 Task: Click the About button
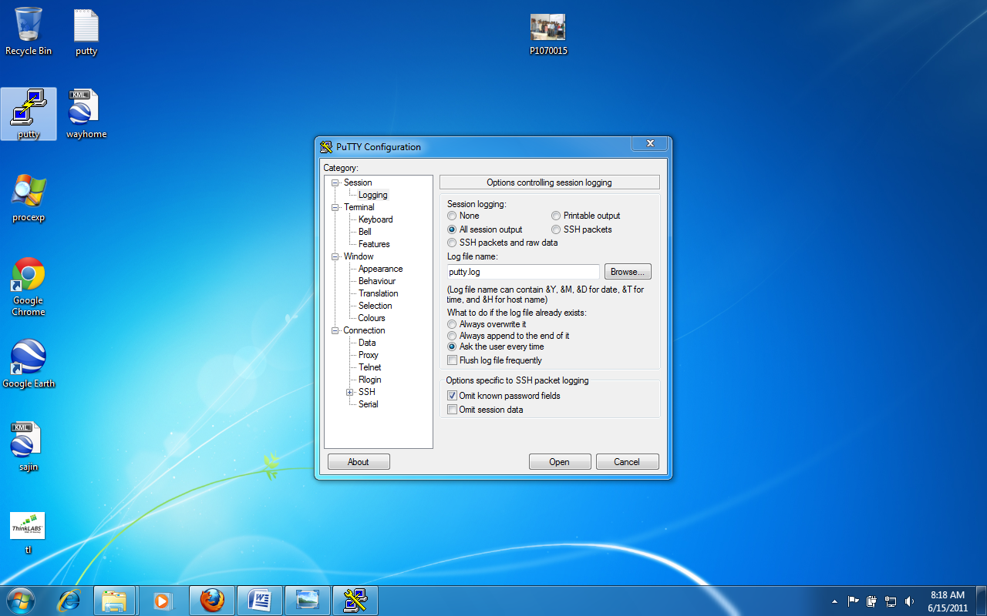[x=359, y=462]
